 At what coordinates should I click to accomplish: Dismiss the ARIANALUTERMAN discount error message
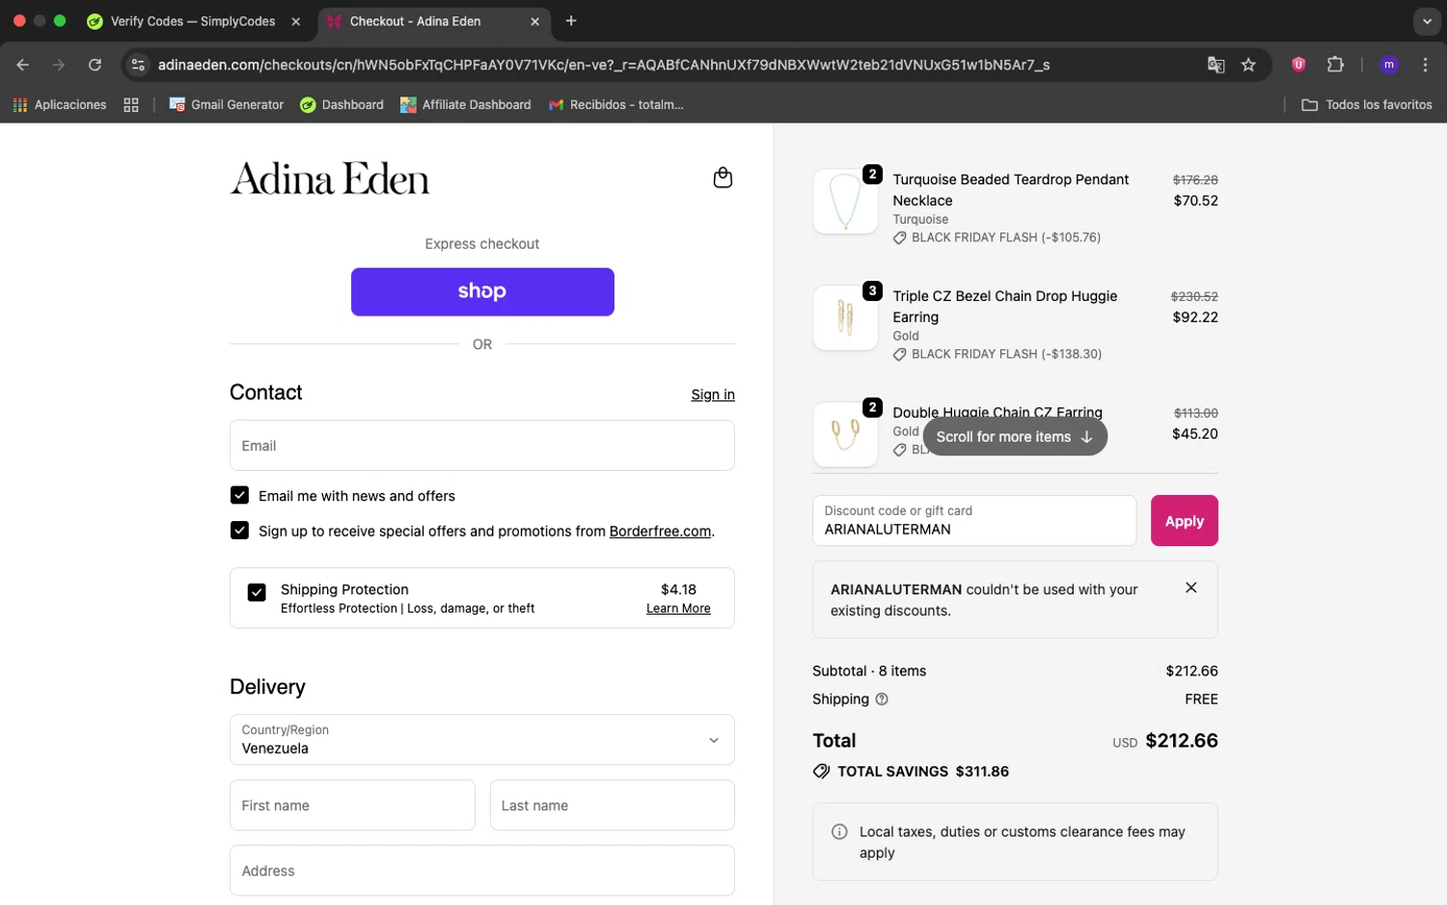click(x=1191, y=588)
